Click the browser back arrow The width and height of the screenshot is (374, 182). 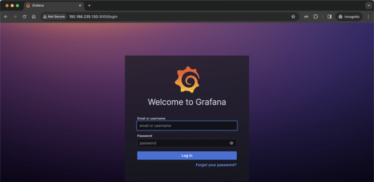(6, 17)
